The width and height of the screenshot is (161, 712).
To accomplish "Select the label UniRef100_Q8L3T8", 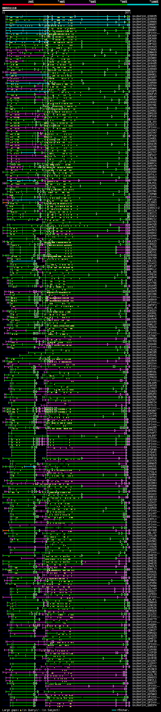I will coord(144,247).
